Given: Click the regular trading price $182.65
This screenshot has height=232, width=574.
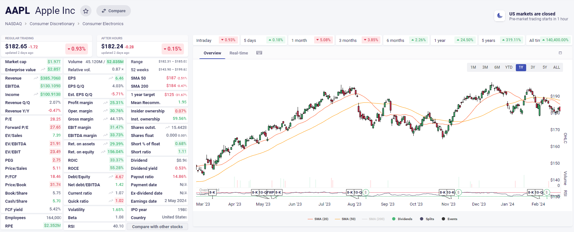Looking at the screenshot, I should point(16,46).
